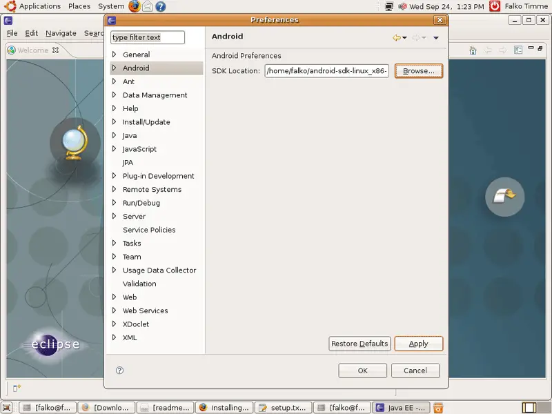Click the customize page icon in Welcome toolbar

[x=518, y=50]
